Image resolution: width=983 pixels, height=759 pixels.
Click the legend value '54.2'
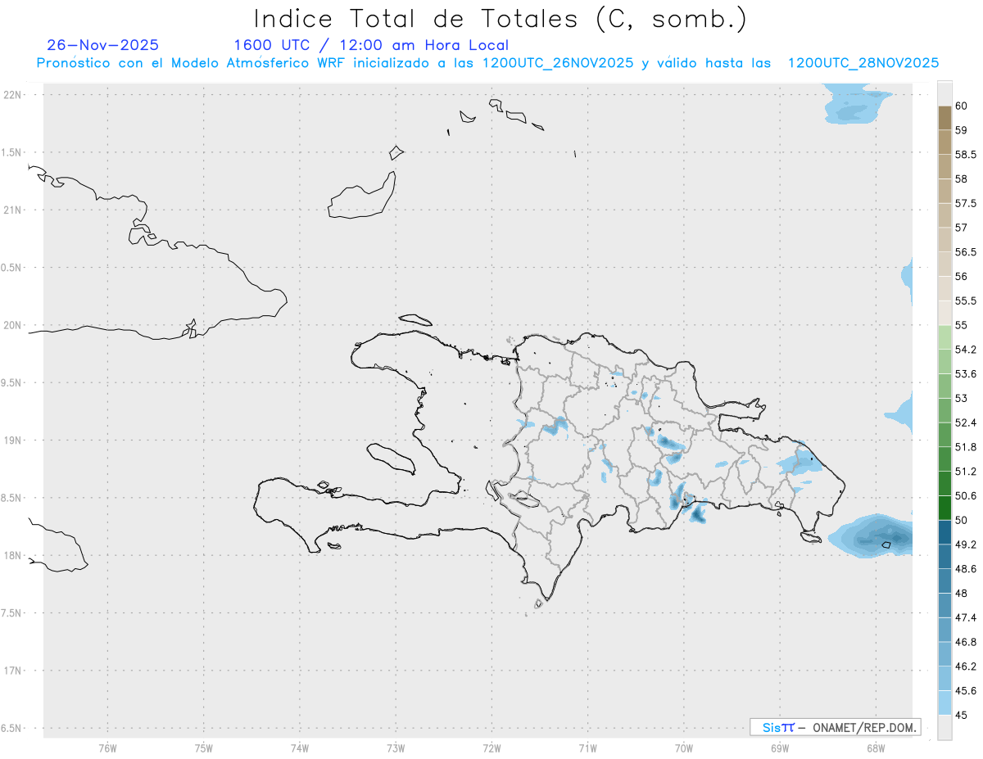[965, 350]
